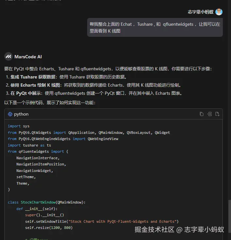This screenshot has height=240, width=231.
Task: Click the 'import sys' code line
Action: [19, 126]
